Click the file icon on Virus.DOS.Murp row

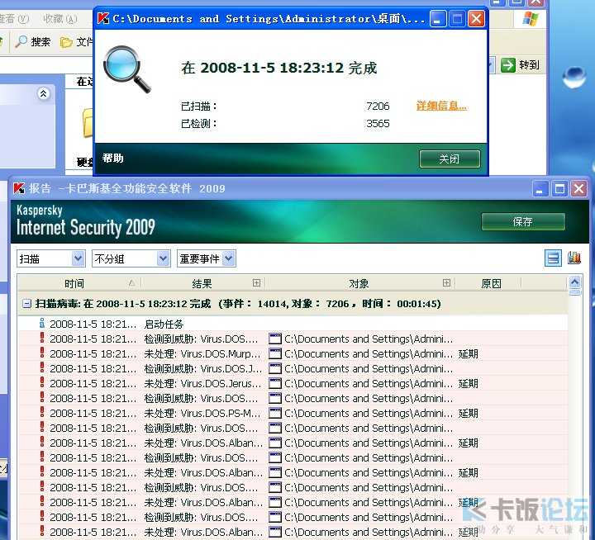pyautogui.click(x=274, y=353)
